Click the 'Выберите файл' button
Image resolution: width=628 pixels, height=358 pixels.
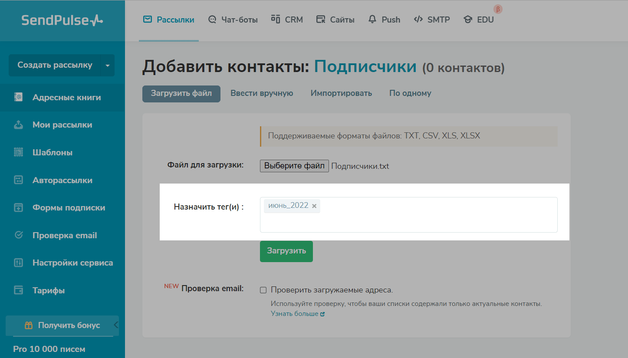[x=294, y=166]
